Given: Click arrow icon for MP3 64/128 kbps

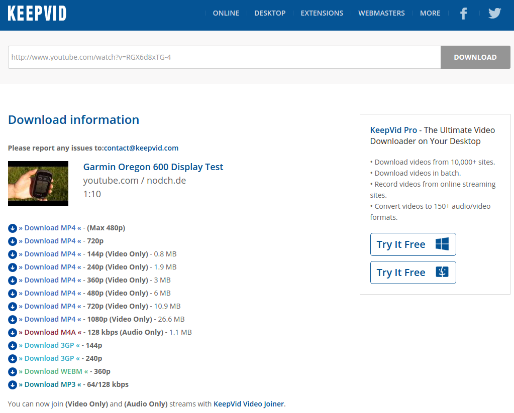Looking at the screenshot, I should (13, 385).
